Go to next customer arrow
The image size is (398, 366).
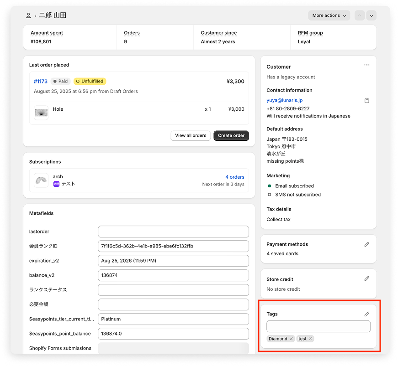coord(371,15)
